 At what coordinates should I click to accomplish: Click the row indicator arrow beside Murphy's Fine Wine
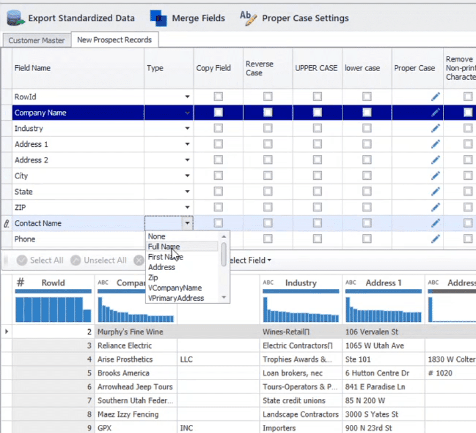[6, 332]
